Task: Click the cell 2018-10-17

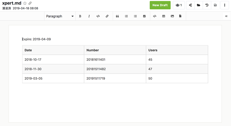Action: (x=53, y=59)
